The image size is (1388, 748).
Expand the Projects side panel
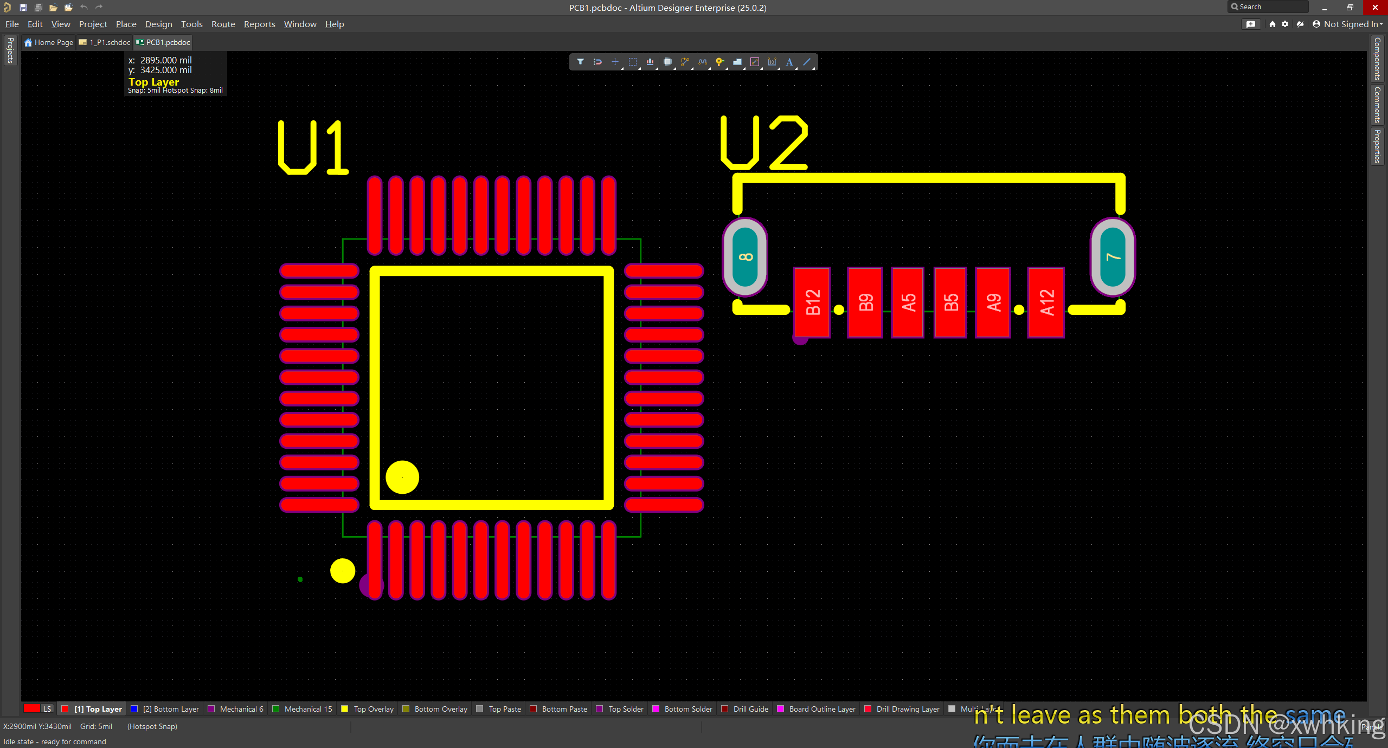tap(10, 50)
